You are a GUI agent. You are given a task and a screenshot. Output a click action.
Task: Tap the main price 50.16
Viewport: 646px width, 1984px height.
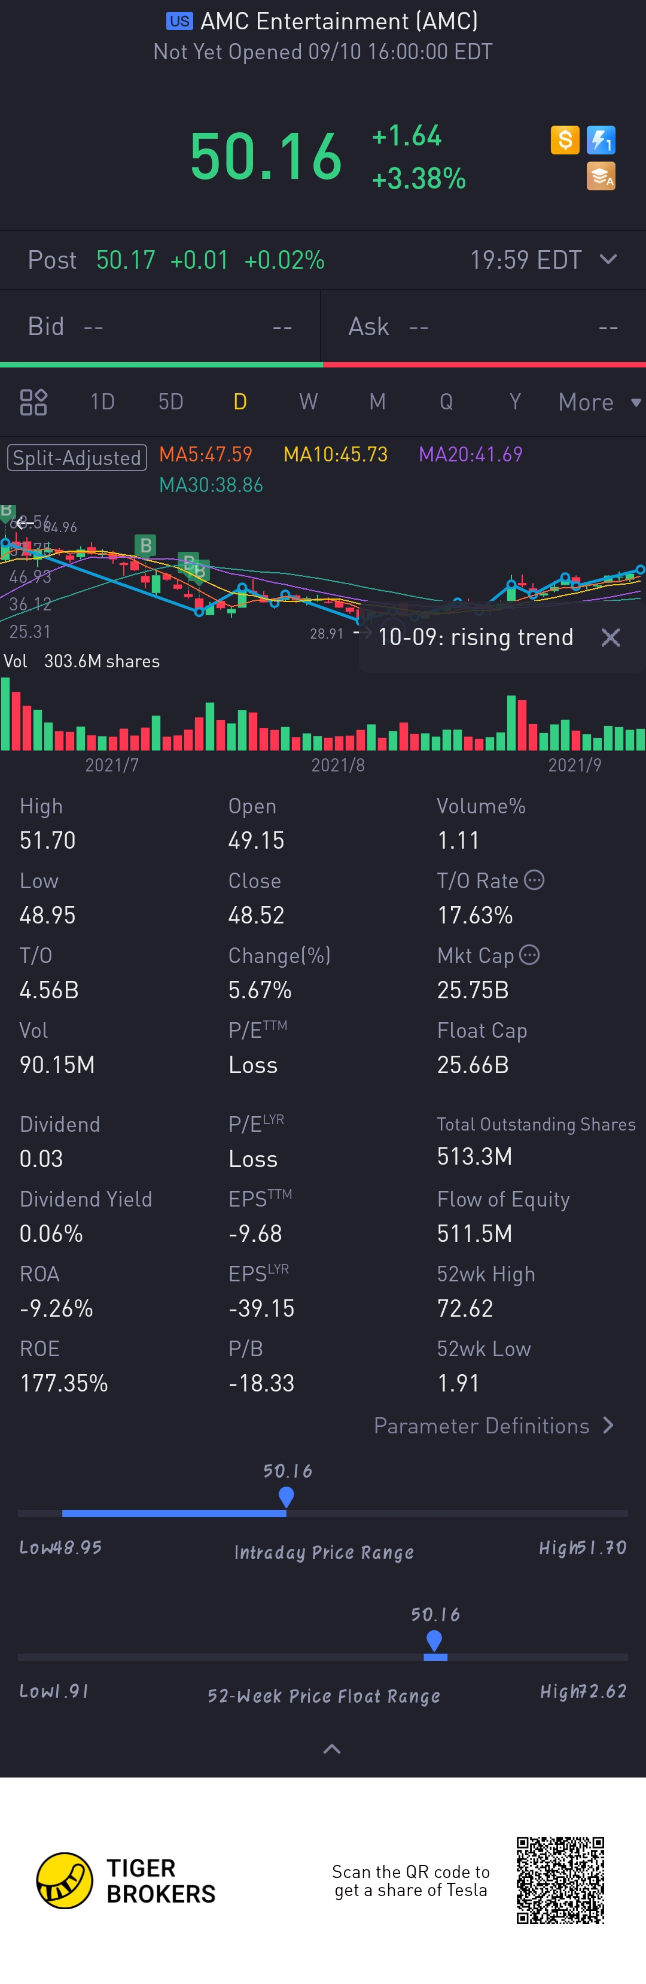266,156
